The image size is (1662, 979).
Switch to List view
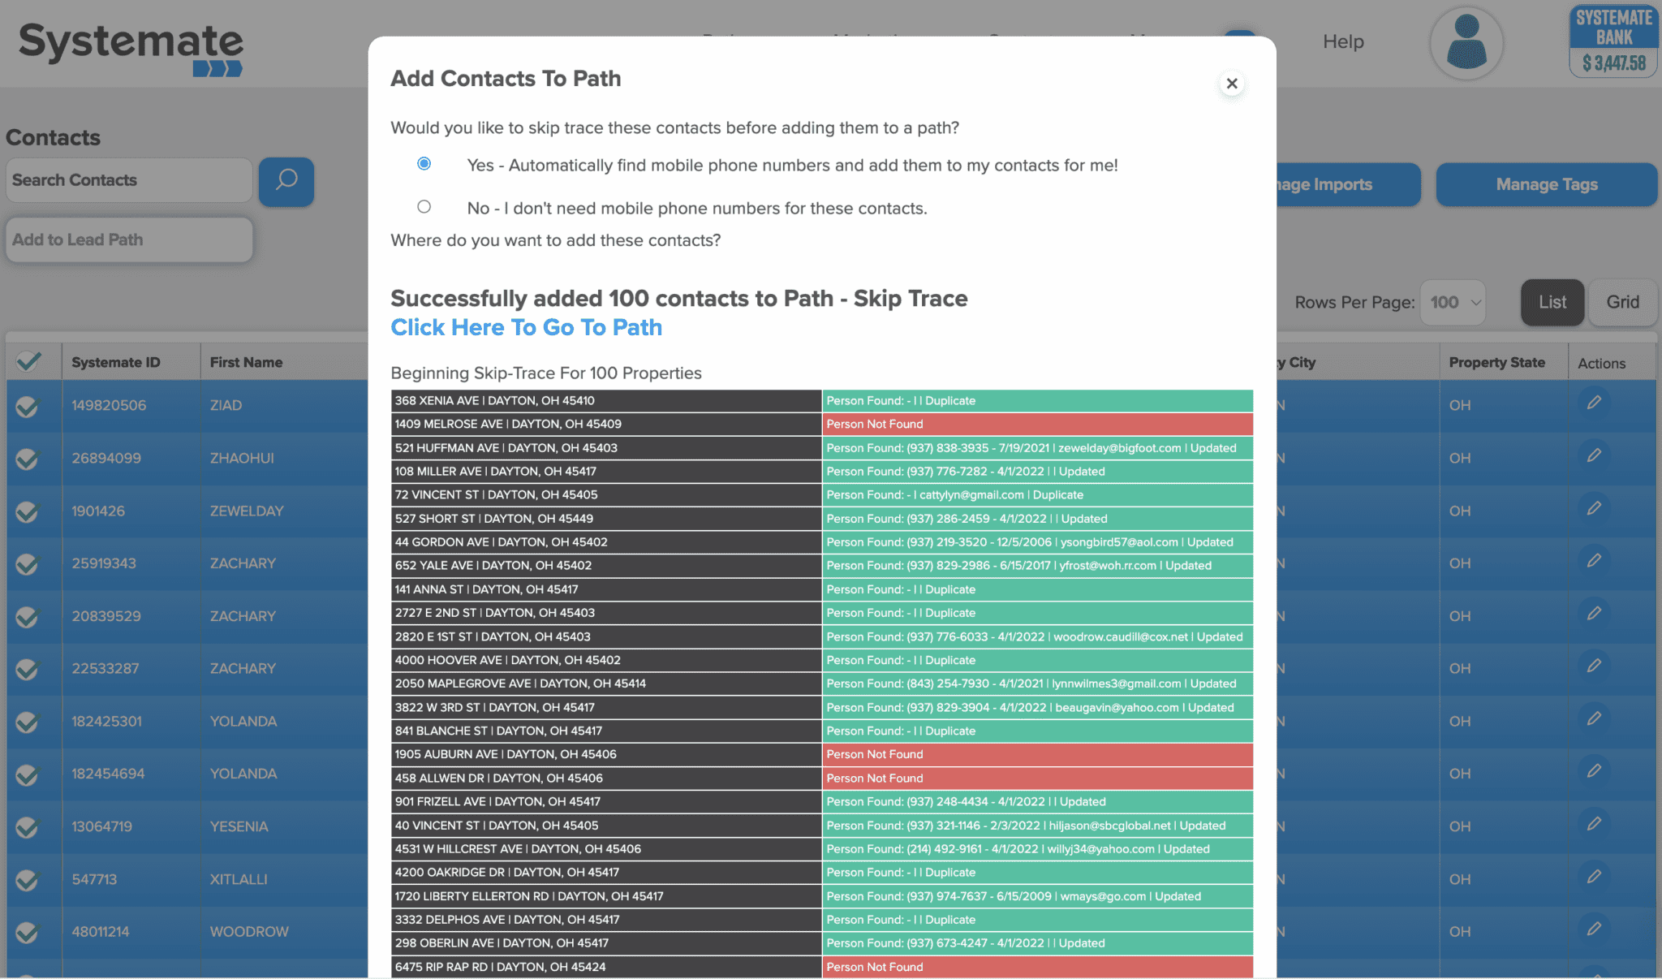point(1552,302)
